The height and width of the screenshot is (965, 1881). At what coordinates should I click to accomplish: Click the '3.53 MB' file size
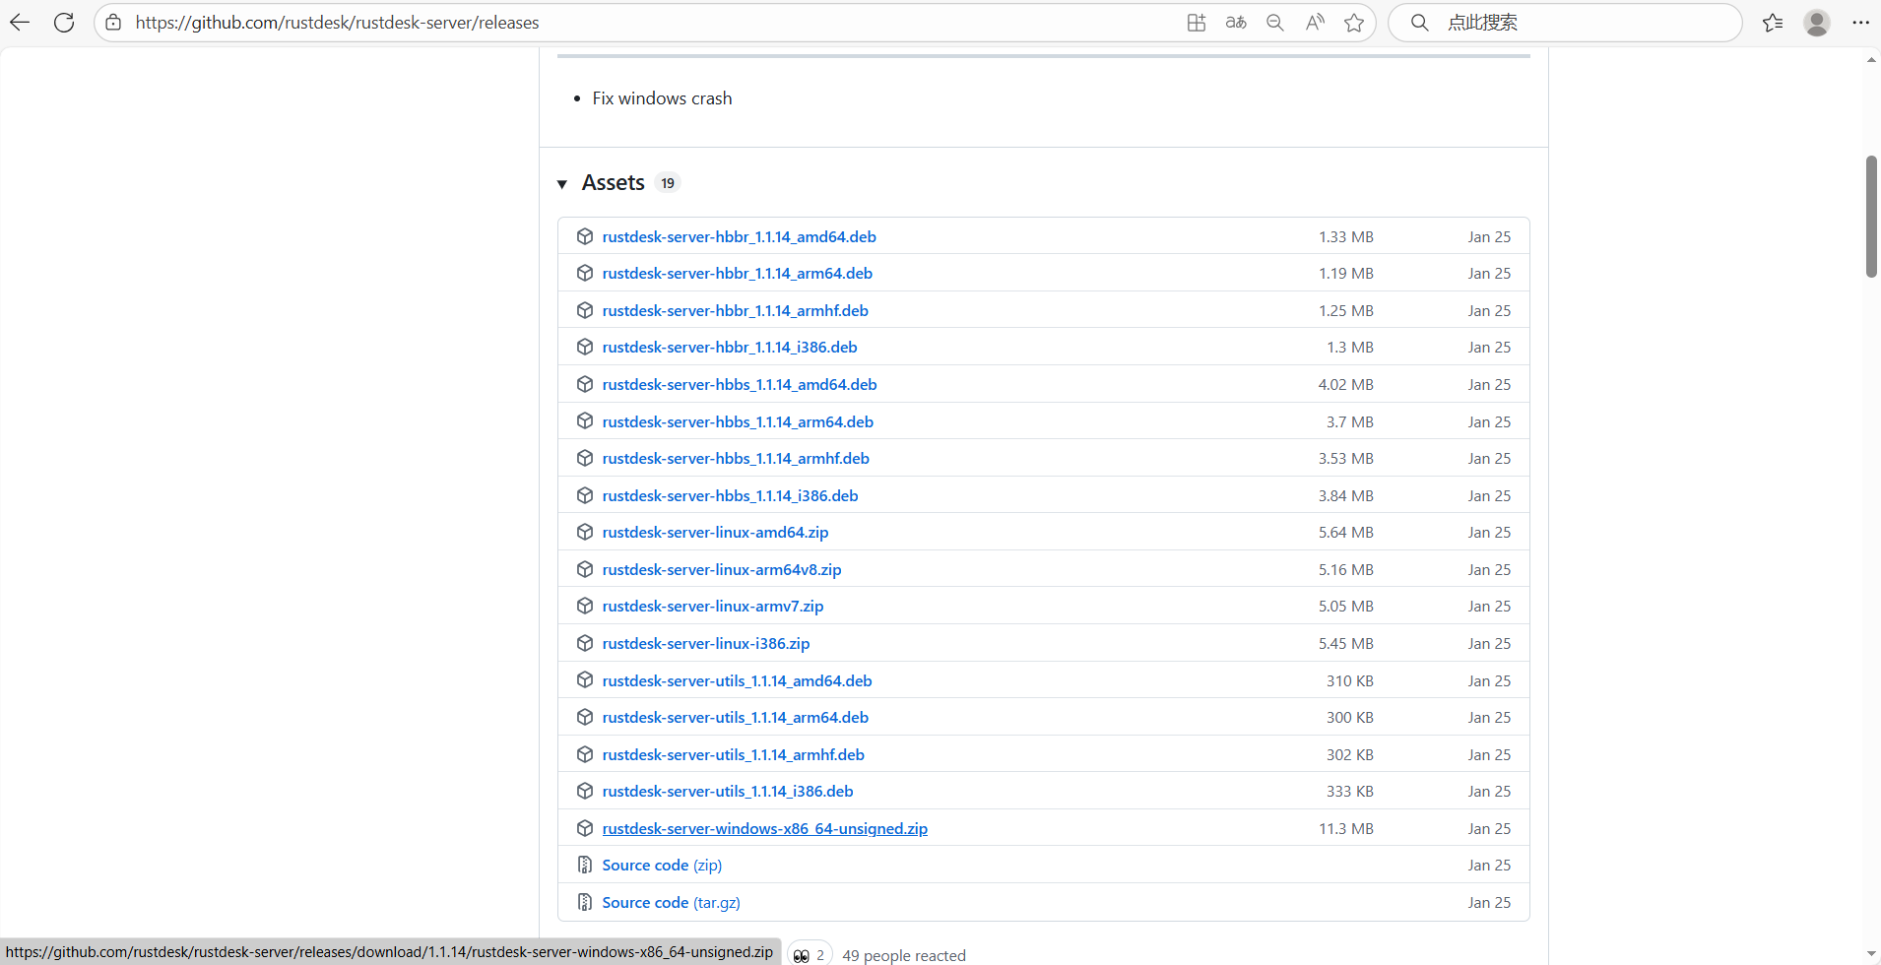tap(1345, 458)
